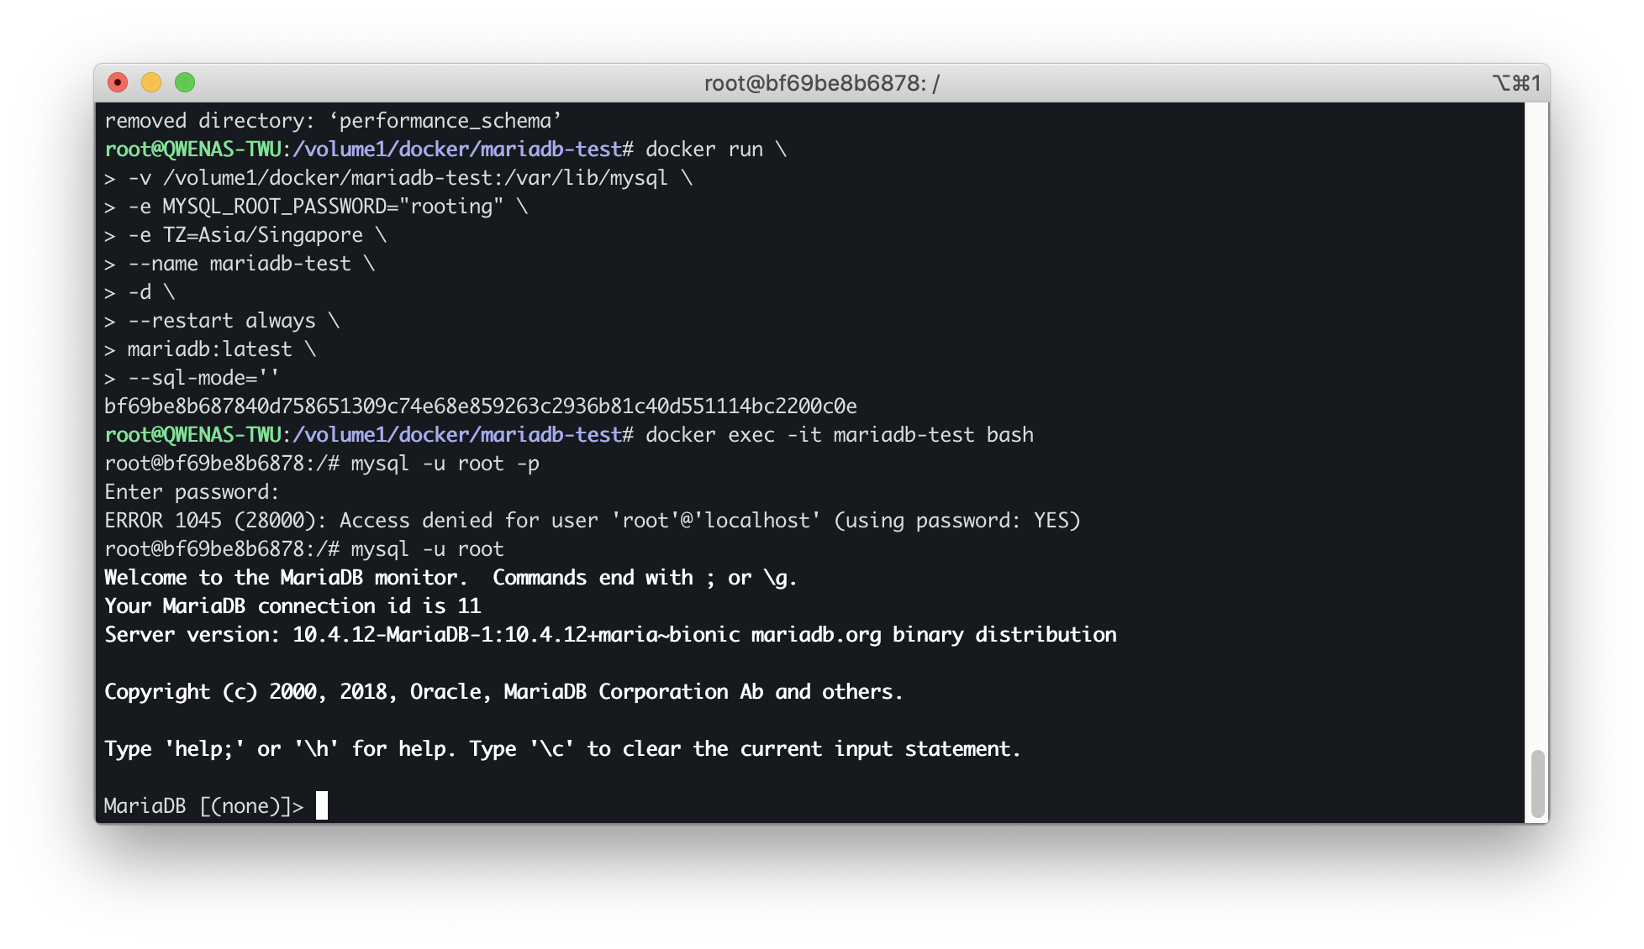
Task: Click the MYSQL_ROOT_PASSWORD="rooting" line
Action: [x=316, y=207]
